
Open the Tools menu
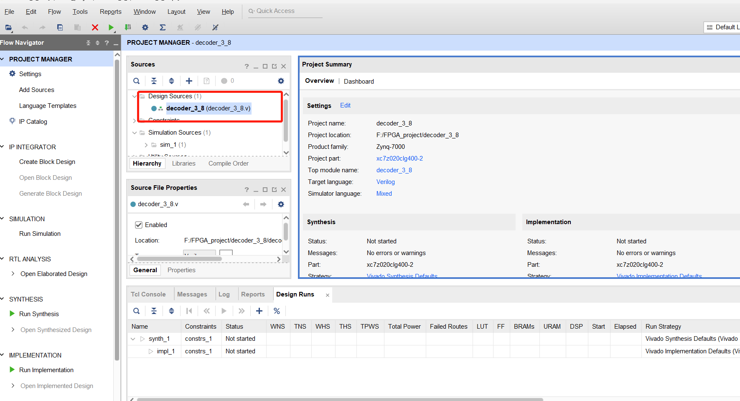(x=80, y=12)
